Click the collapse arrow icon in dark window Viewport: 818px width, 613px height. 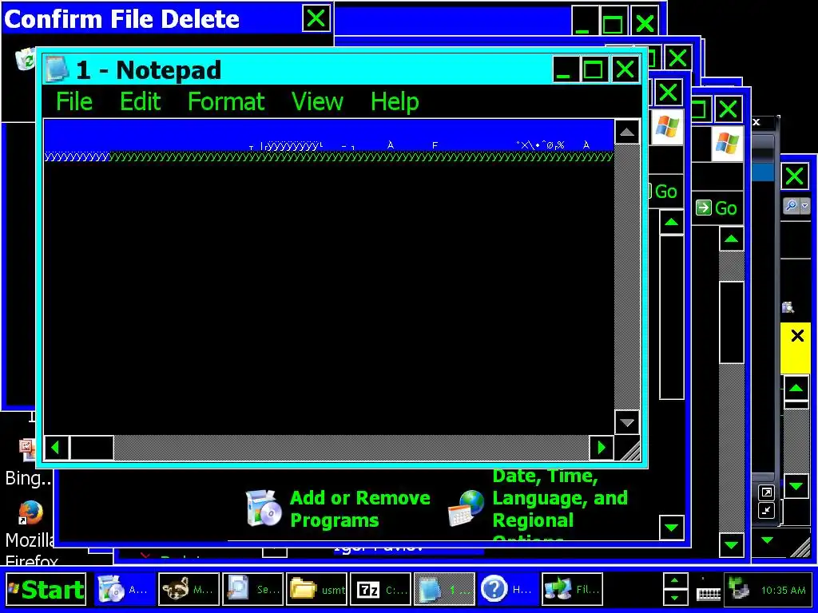coord(766,510)
